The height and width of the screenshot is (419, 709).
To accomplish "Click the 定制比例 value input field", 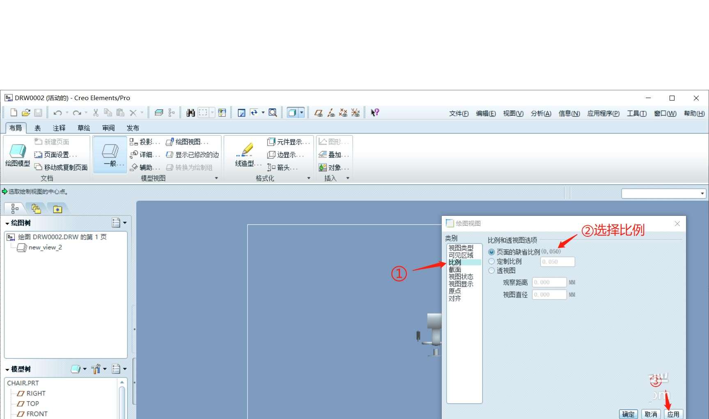I will 558,261.
